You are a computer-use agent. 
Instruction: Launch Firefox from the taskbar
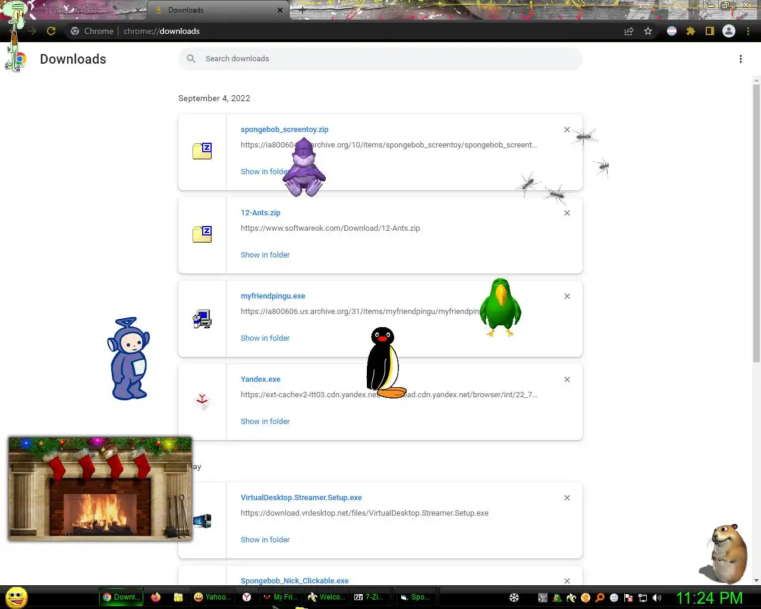[156, 597]
